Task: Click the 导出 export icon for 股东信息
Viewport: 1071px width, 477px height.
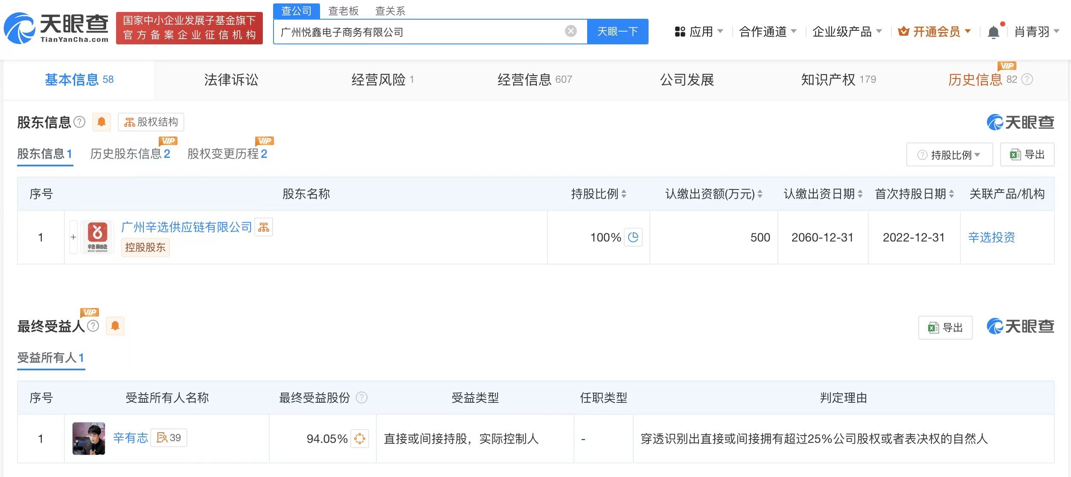Action: (1027, 154)
